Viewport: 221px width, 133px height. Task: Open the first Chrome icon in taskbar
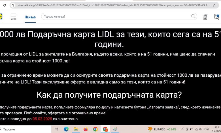(x=95, y=129)
